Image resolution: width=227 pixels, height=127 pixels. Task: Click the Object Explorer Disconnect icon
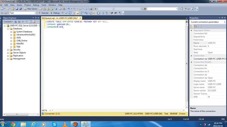point(19,22)
